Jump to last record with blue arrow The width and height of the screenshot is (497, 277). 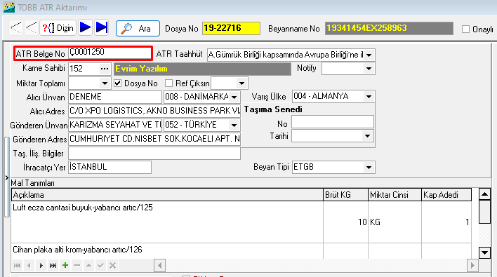pos(102,27)
